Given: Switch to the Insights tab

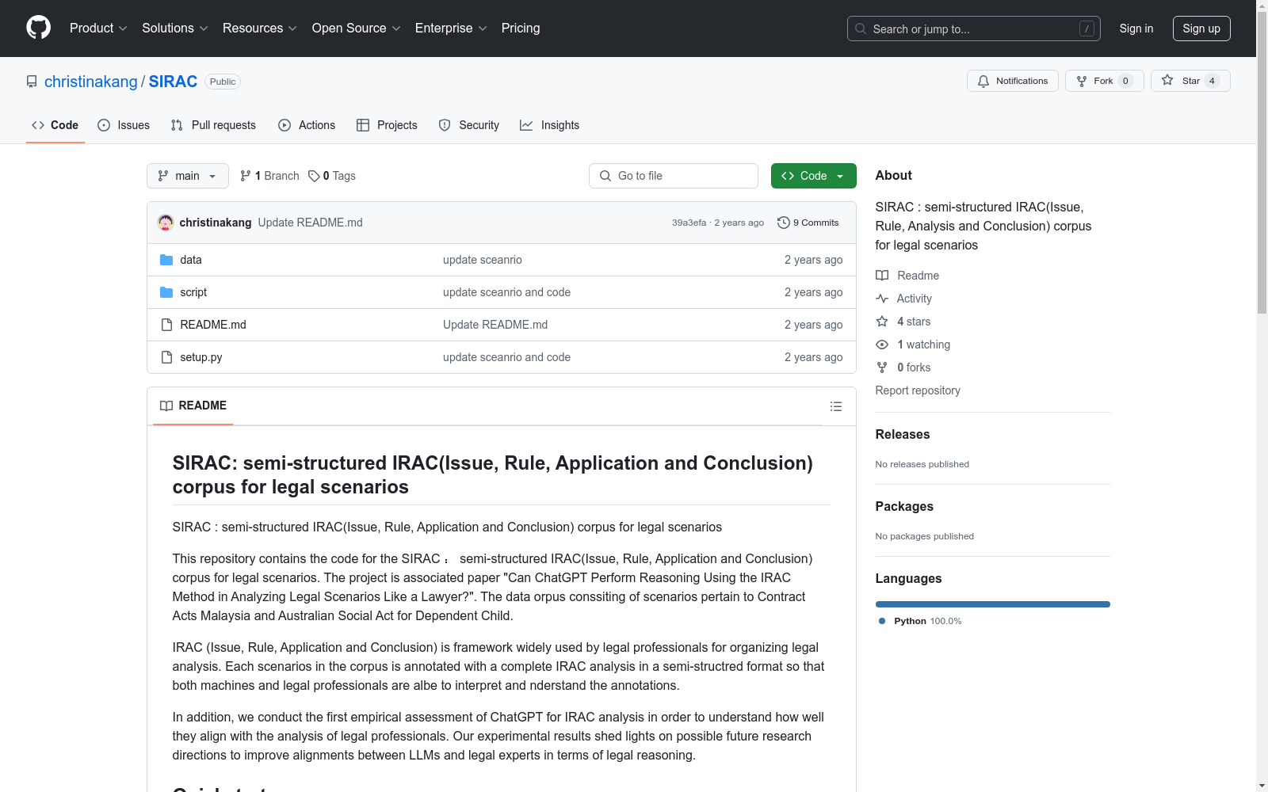Looking at the screenshot, I should [550, 125].
